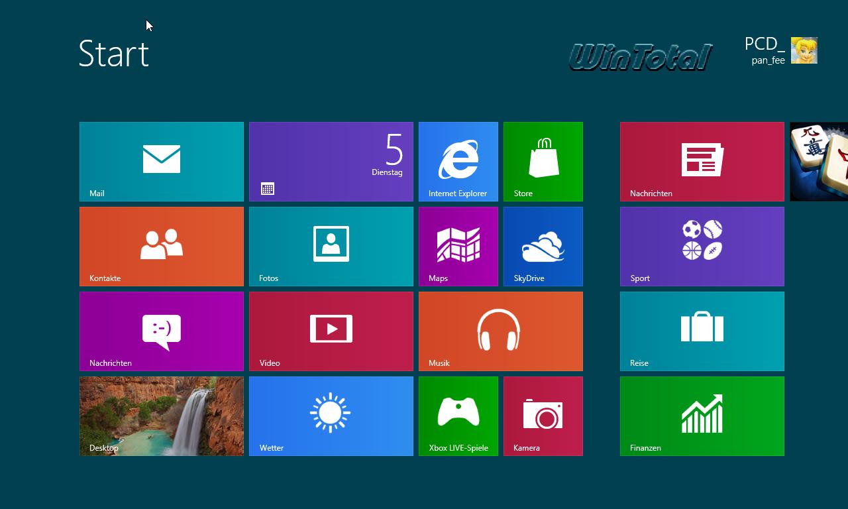
Task: Open the Mail tile with envelope icon
Action: tap(162, 162)
